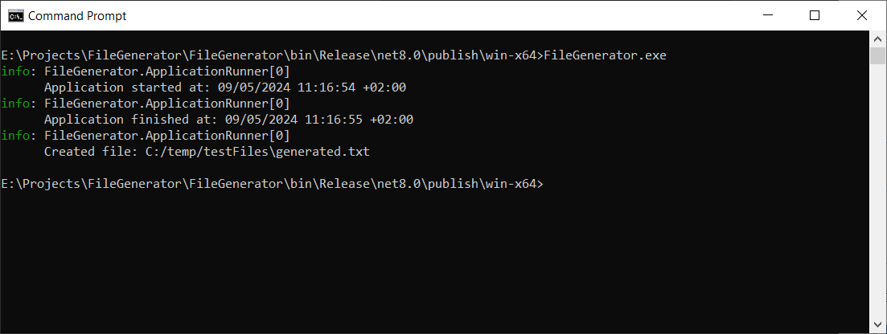Image resolution: width=887 pixels, height=334 pixels.
Task: Click the vertical scrollbar thumb
Action: click(878, 55)
